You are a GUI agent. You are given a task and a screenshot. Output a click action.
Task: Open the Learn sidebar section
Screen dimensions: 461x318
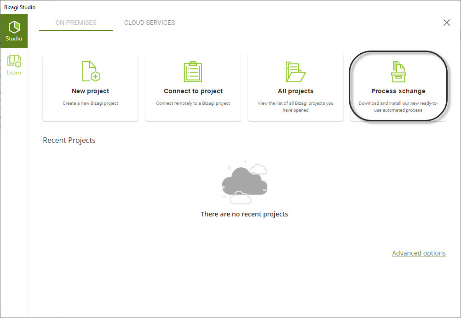(x=14, y=65)
